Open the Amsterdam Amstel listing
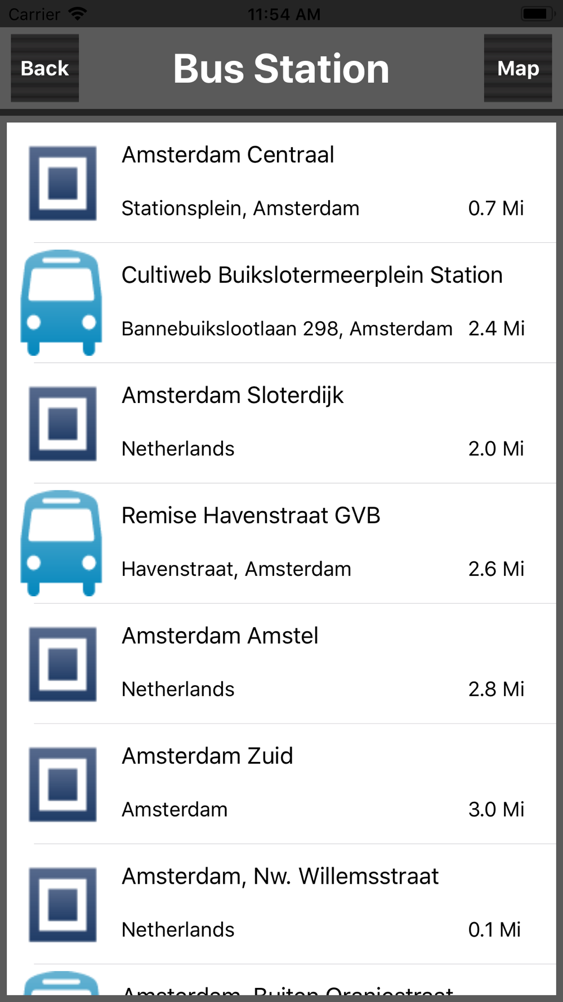 pos(220,636)
